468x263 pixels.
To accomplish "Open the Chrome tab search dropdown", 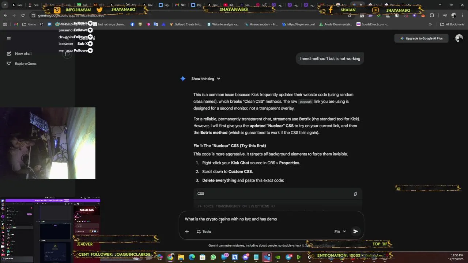I will click(5, 5).
